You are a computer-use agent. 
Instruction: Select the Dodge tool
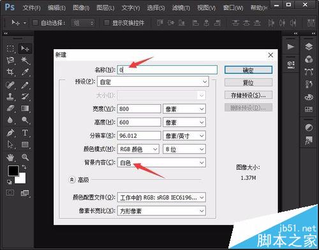25,120
